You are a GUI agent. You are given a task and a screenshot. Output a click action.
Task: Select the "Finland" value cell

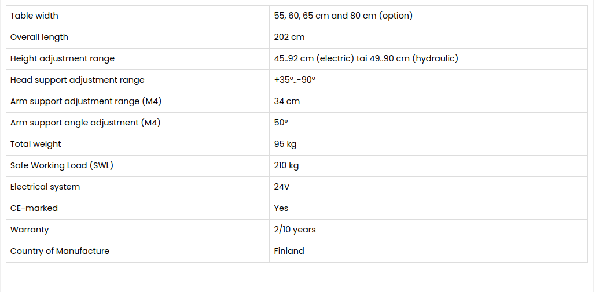[x=289, y=251]
